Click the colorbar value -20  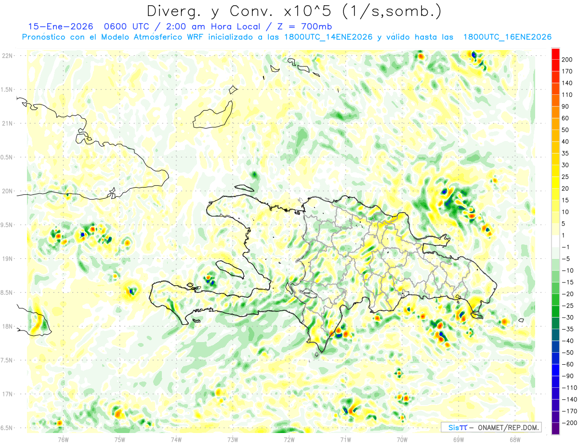pos(567,294)
